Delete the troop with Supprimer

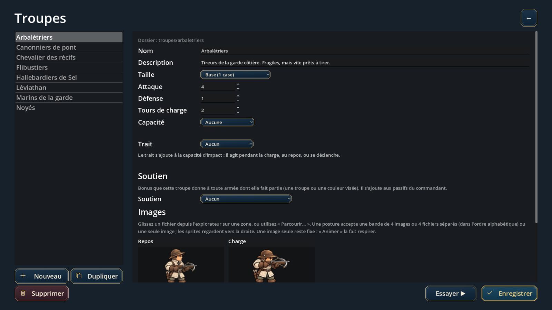(x=42, y=293)
